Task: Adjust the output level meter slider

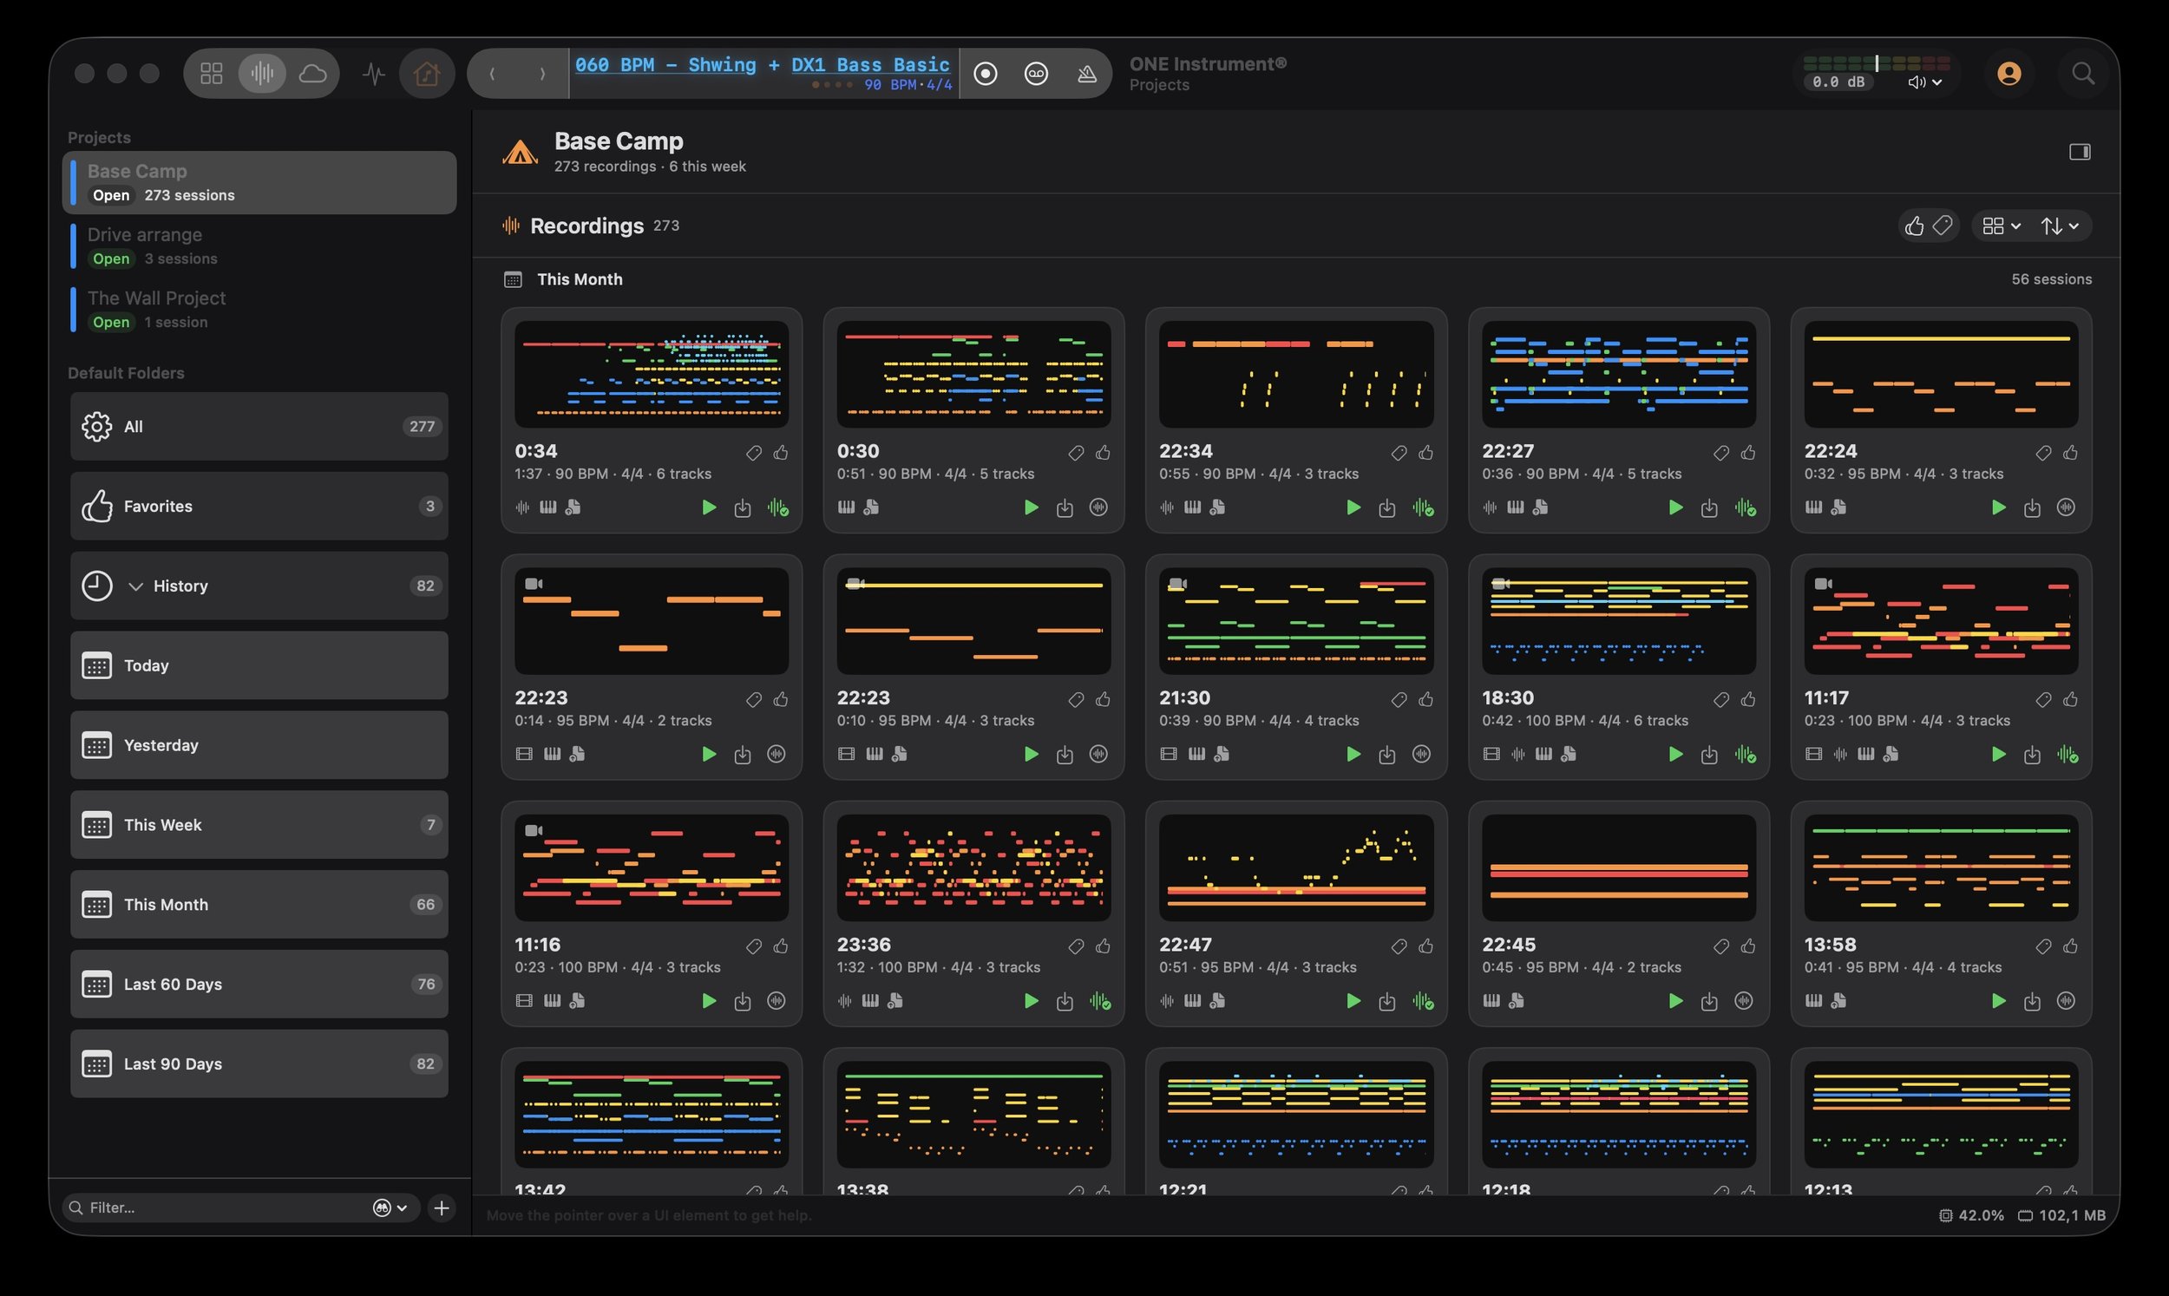Action: 1877,62
